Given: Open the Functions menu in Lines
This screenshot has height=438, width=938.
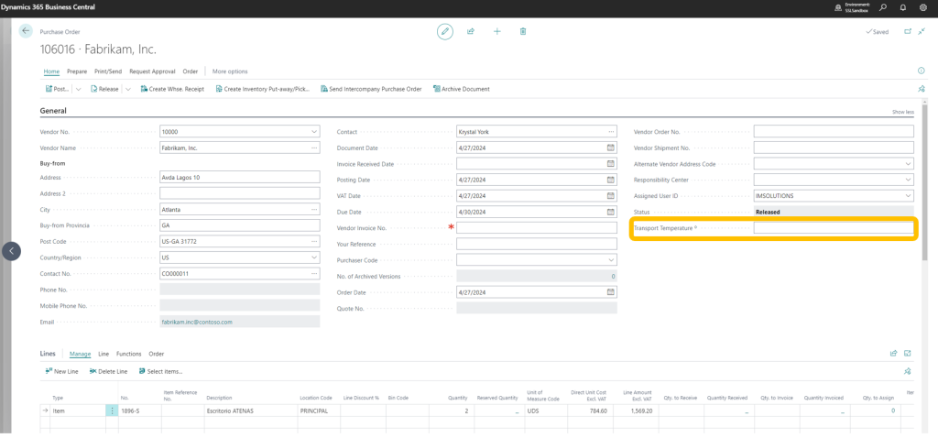Looking at the screenshot, I should [128, 354].
